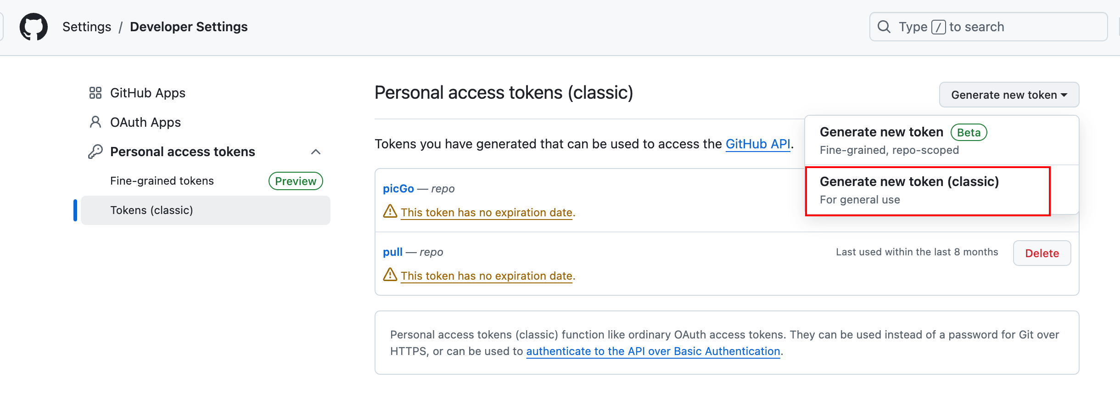Open Fine-grained tokens in the sidebar
Screen dimensions: 1120x417
162,181
